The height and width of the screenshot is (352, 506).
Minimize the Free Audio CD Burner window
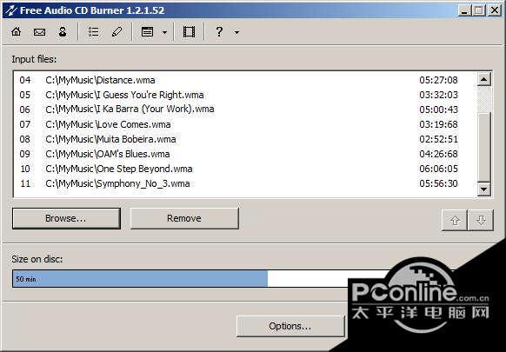click(x=464, y=10)
